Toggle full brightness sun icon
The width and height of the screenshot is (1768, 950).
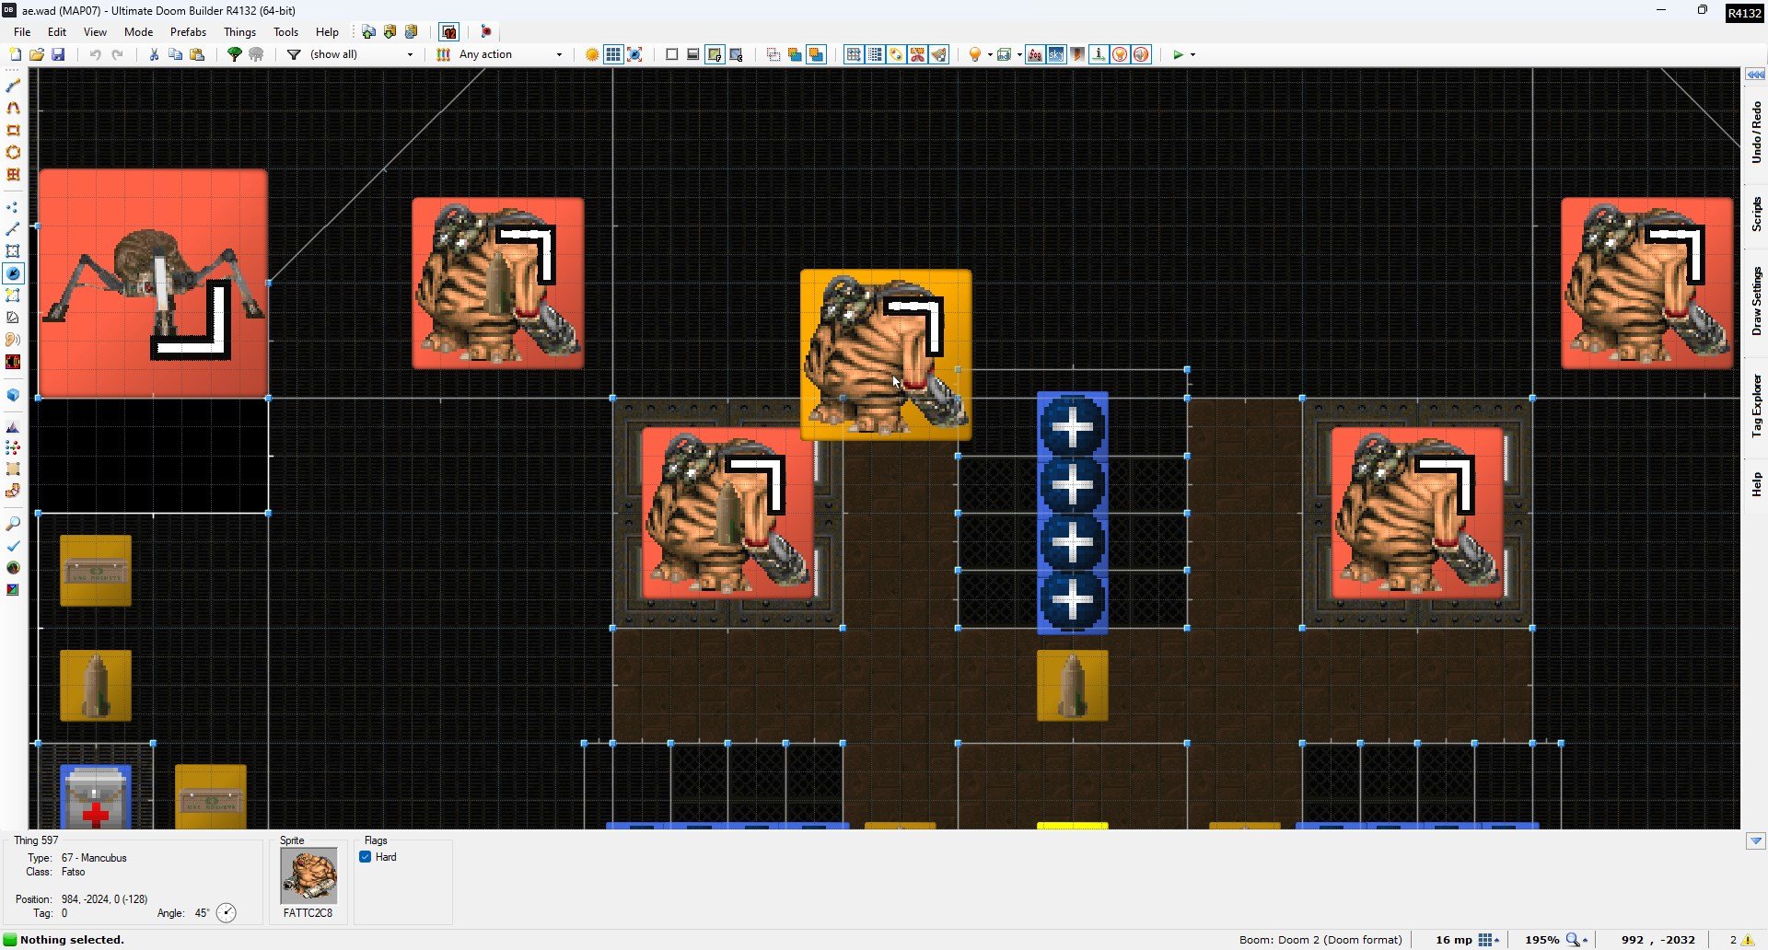click(x=592, y=54)
